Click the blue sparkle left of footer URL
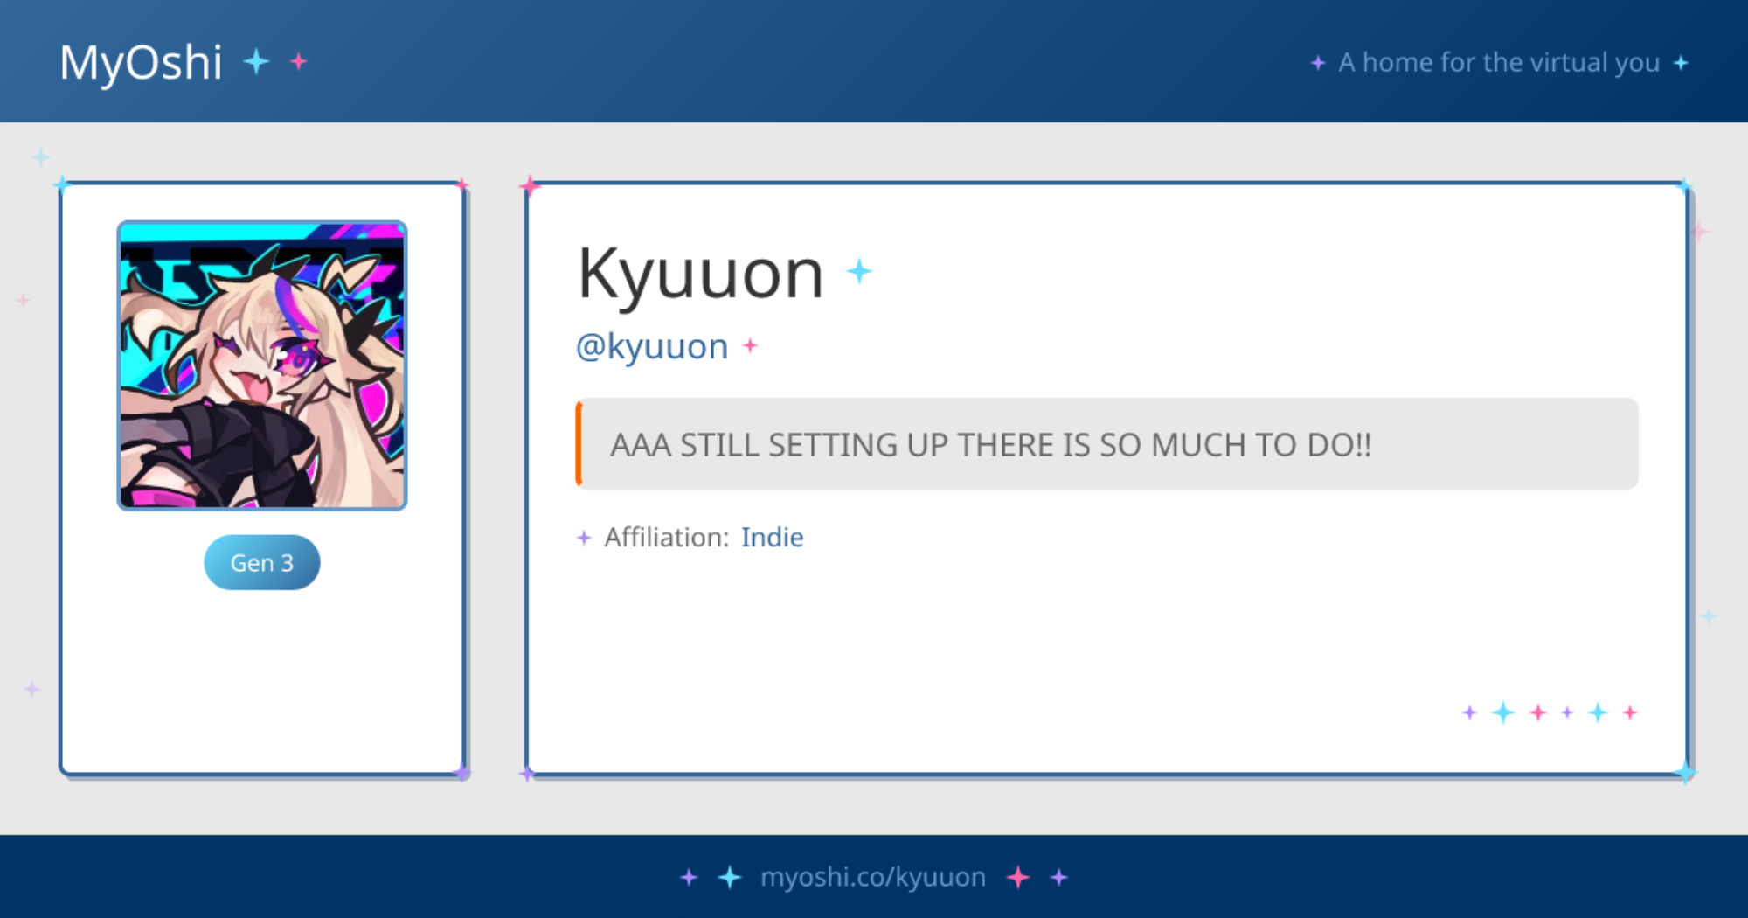 [730, 877]
